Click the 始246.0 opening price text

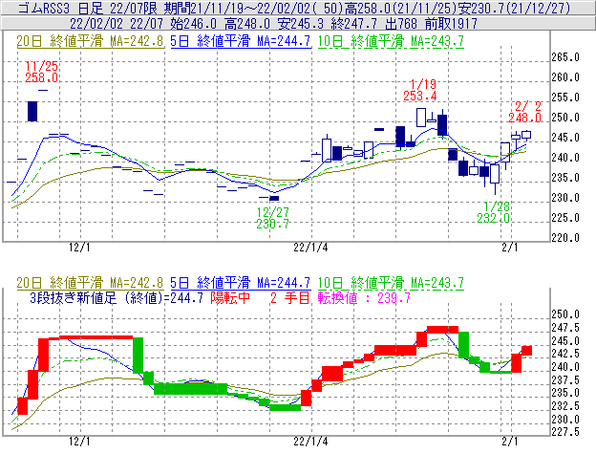[x=194, y=24]
